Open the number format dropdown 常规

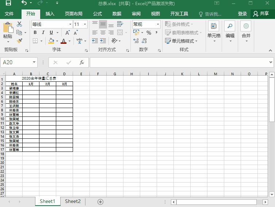pyautogui.click(x=158, y=24)
